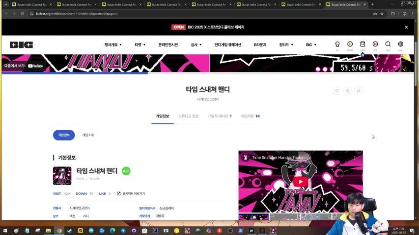Open the FIND search magnifier icon
Screen dimensions: 419x235
(x=388, y=45)
